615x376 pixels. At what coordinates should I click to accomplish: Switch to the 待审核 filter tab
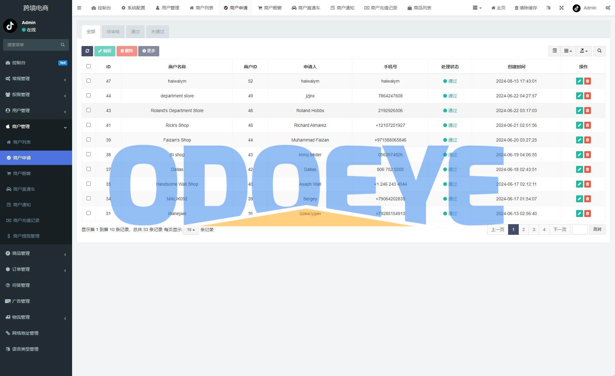(x=113, y=32)
